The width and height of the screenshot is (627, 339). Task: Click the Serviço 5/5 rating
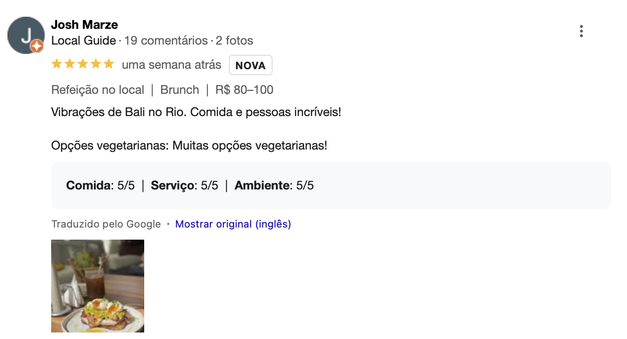click(185, 186)
